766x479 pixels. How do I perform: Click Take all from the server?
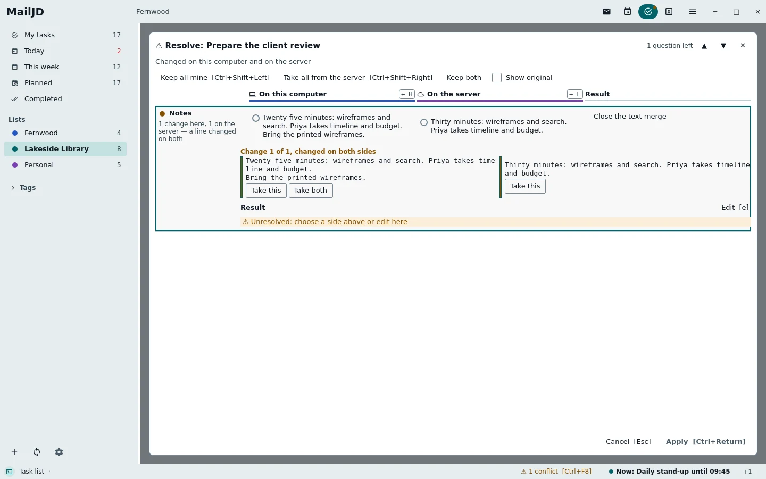point(358,78)
